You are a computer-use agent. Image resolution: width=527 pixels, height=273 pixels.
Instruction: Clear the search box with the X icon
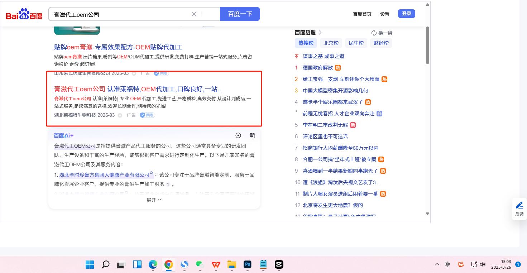[x=194, y=14]
